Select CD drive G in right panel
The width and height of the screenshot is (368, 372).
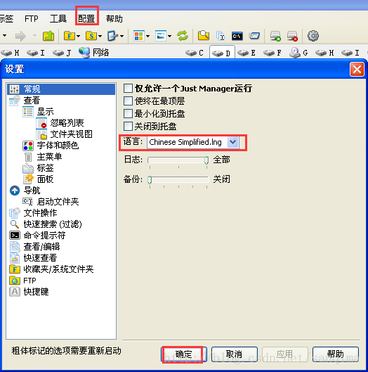coord(298,53)
